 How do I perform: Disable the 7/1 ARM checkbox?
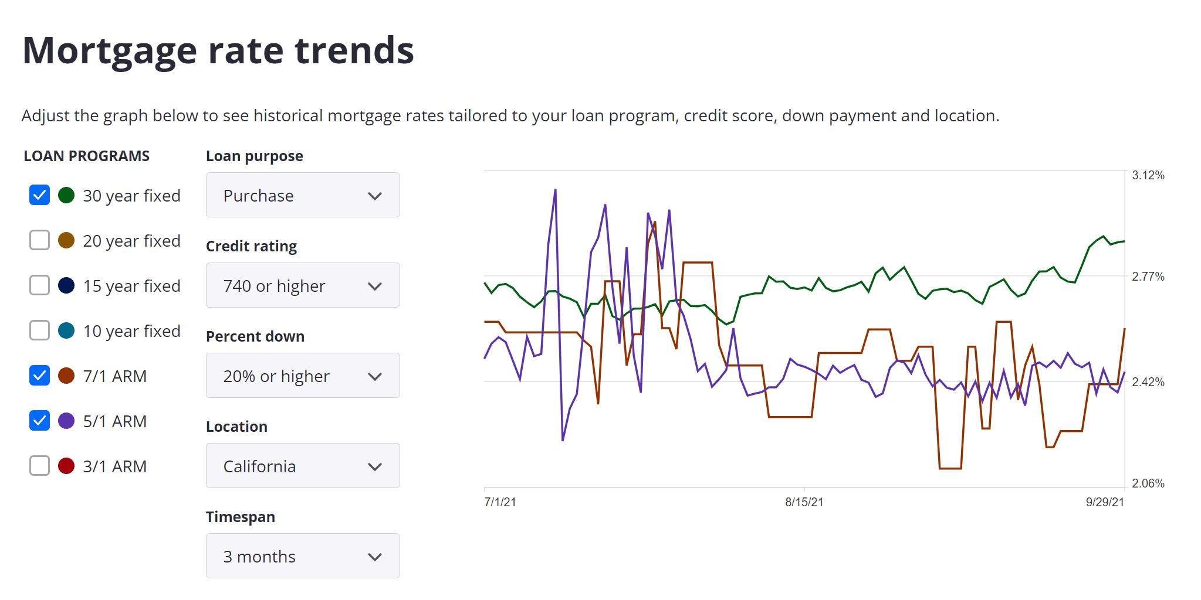[39, 376]
